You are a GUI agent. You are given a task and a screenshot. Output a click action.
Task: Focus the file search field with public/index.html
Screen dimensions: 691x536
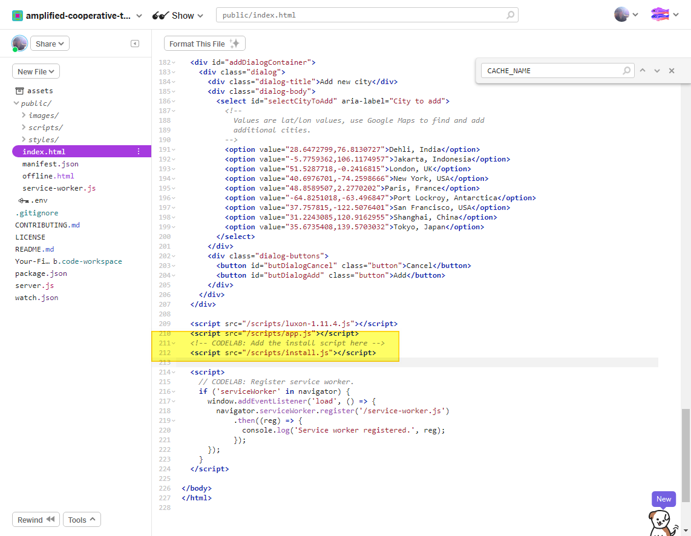(367, 15)
